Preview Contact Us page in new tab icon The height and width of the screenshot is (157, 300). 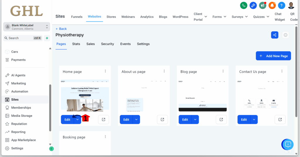coord(280,119)
